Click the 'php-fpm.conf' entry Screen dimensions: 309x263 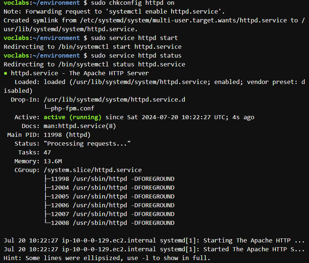(73, 108)
